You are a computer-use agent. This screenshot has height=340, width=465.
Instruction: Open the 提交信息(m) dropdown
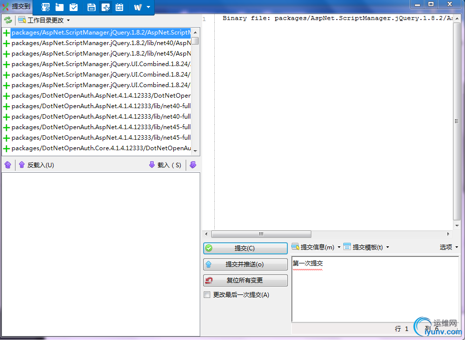[316, 247]
